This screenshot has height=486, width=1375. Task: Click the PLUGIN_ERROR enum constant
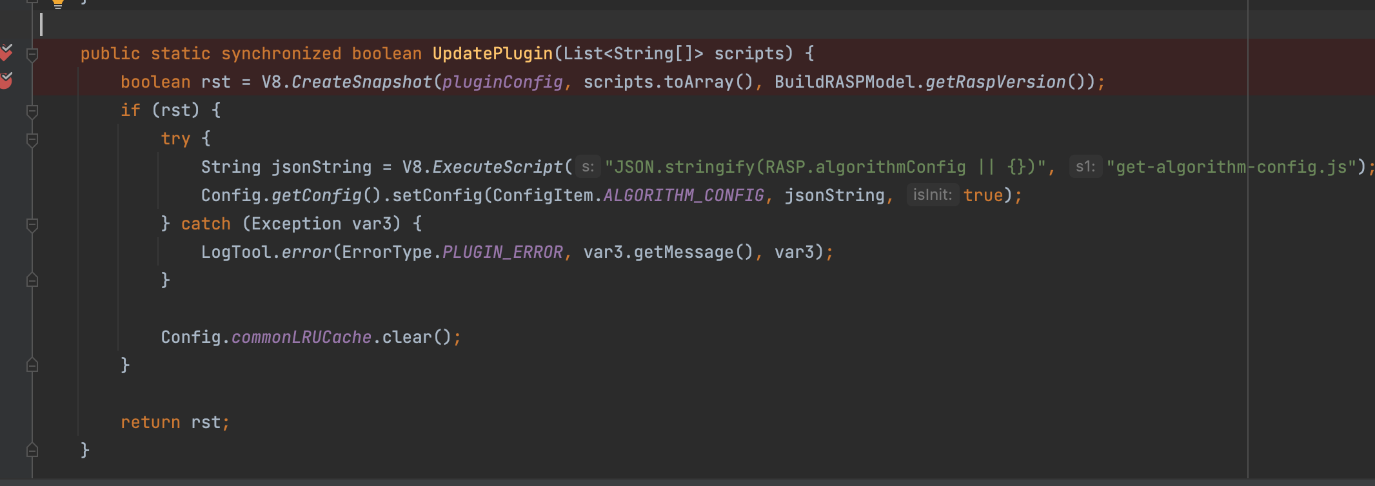pos(502,252)
